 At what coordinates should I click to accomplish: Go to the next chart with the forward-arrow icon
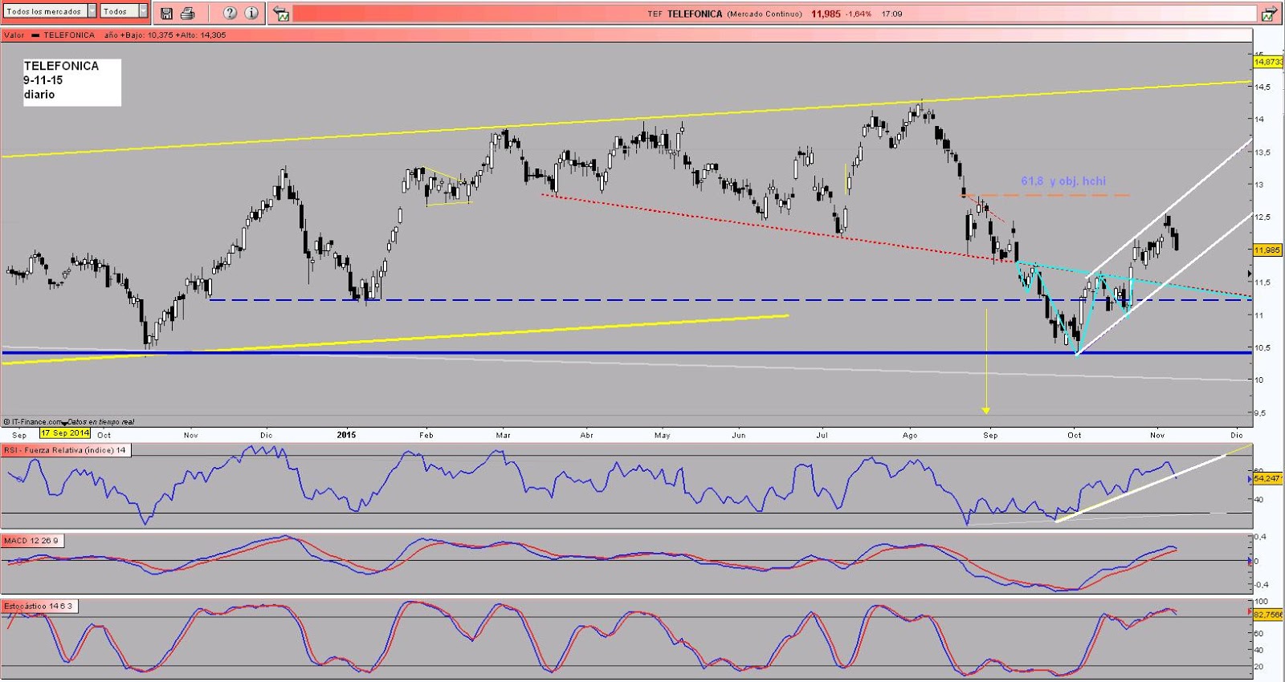[x=1270, y=13]
